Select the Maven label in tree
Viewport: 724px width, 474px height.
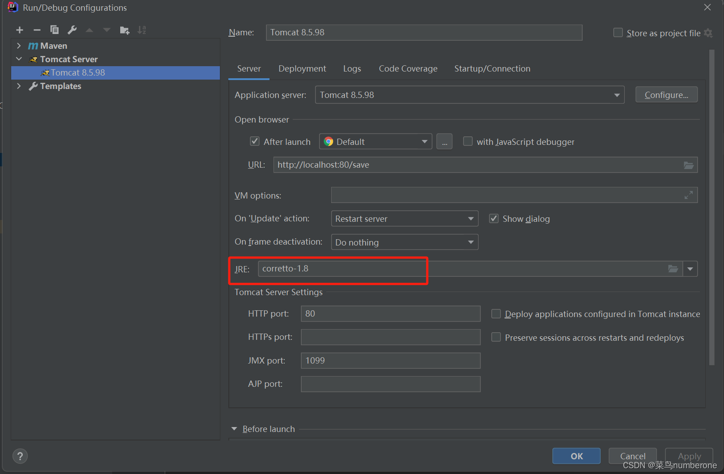coord(54,46)
